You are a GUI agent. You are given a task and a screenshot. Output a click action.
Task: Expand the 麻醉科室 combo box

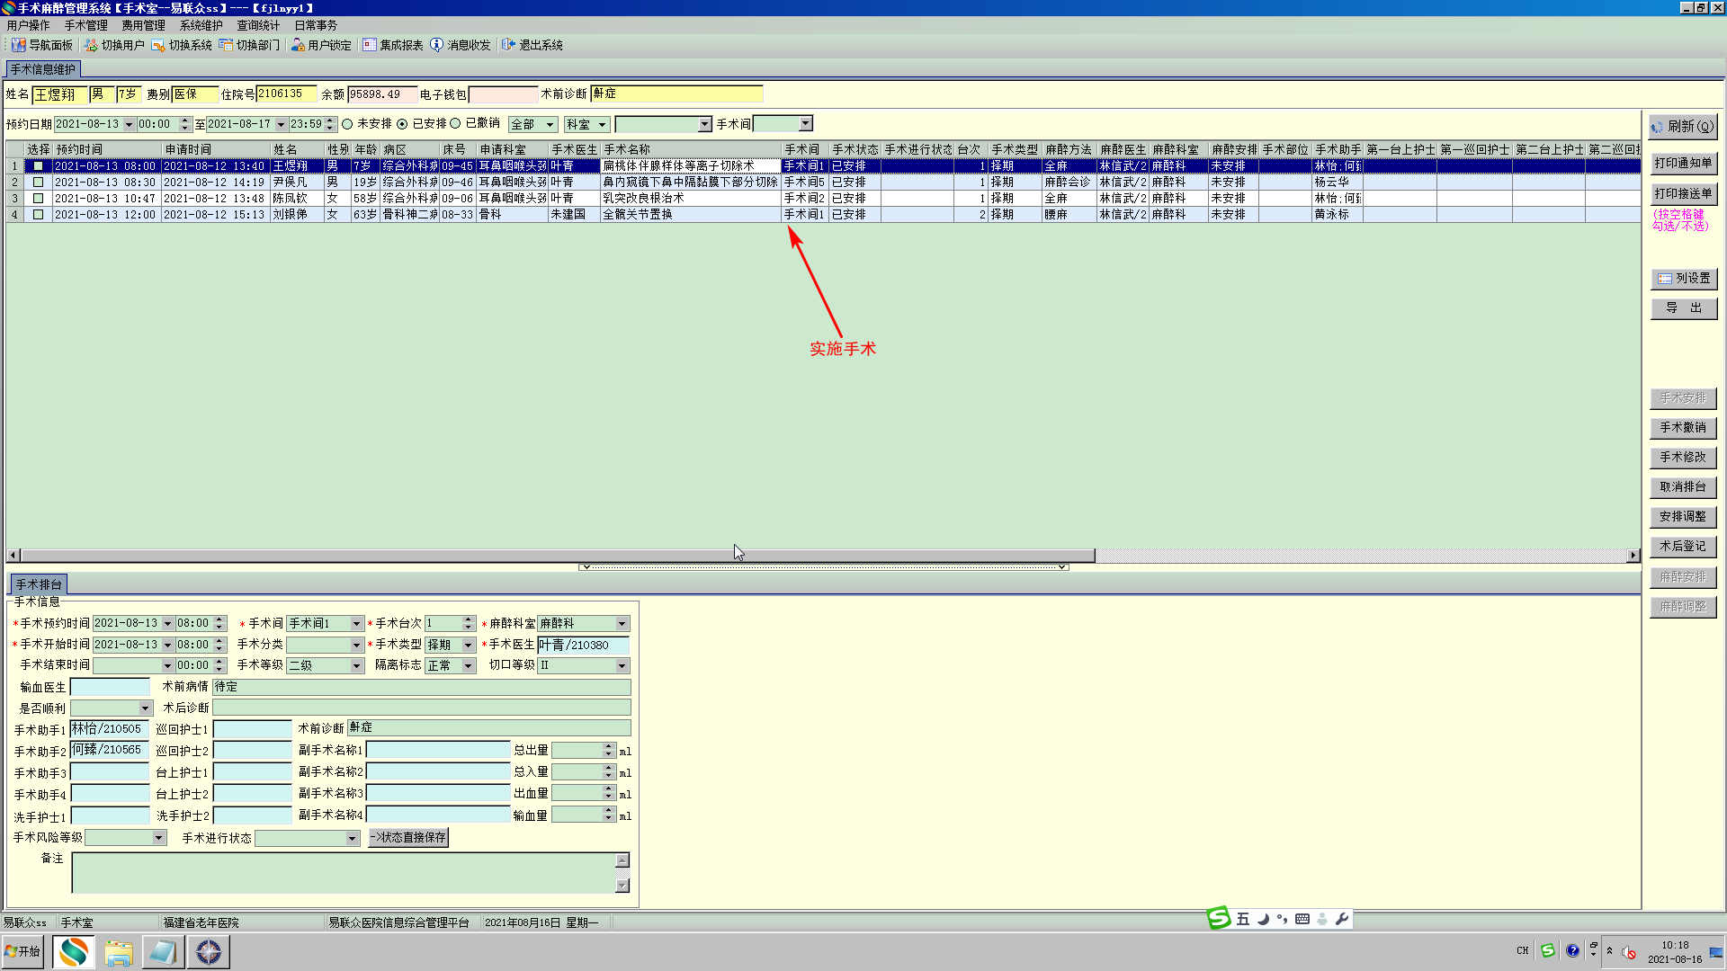coord(622,624)
